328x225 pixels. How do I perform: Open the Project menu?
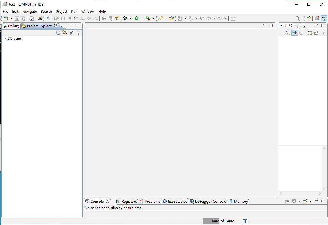61,12
